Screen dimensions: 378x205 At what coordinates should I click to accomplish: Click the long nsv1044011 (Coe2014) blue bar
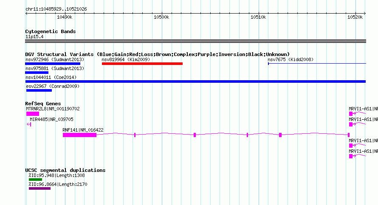tap(195, 81)
